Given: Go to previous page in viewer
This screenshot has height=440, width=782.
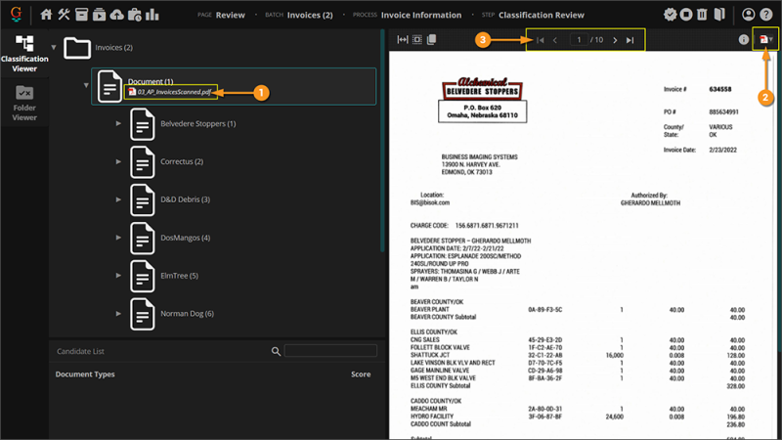Looking at the screenshot, I should [555, 40].
